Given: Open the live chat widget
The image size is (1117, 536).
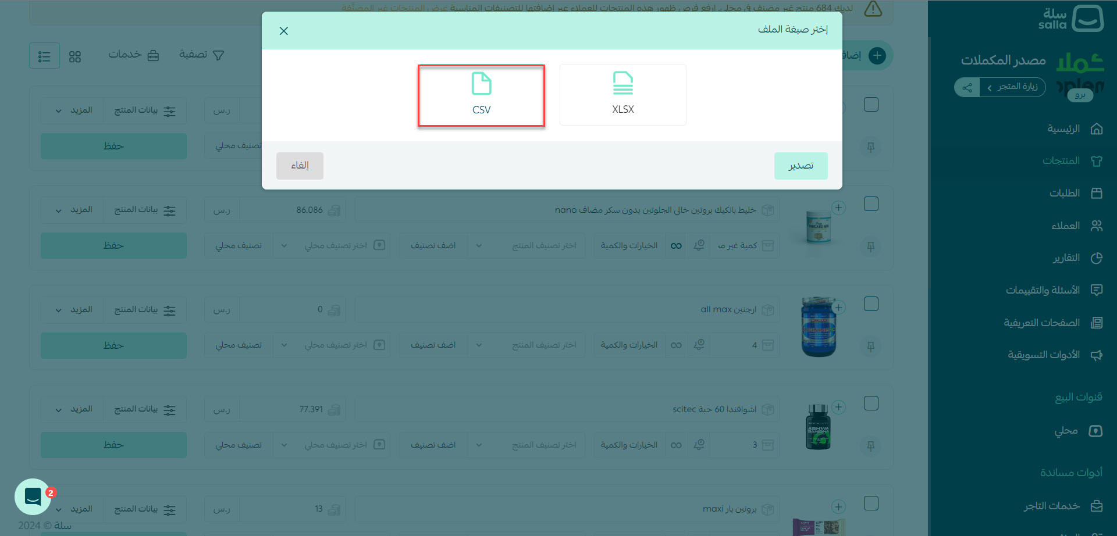Looking at the screenshot, I should 33,496.
